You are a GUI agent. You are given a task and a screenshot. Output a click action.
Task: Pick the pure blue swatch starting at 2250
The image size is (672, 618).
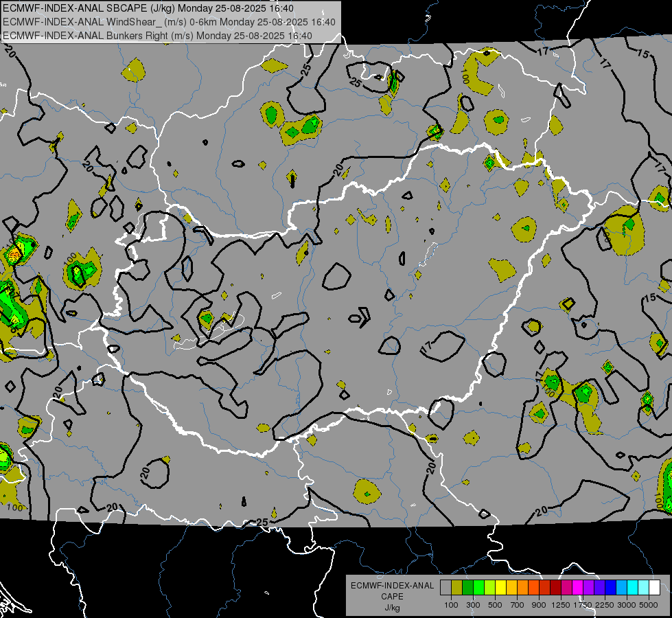pos(611,588)
